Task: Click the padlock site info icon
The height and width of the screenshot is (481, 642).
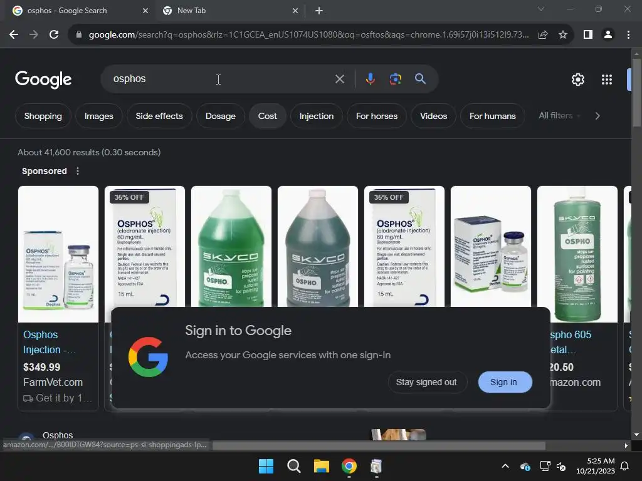Action: (78, 35)
